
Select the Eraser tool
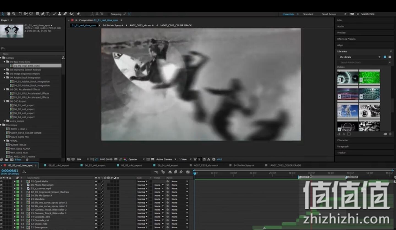(65, 14)
